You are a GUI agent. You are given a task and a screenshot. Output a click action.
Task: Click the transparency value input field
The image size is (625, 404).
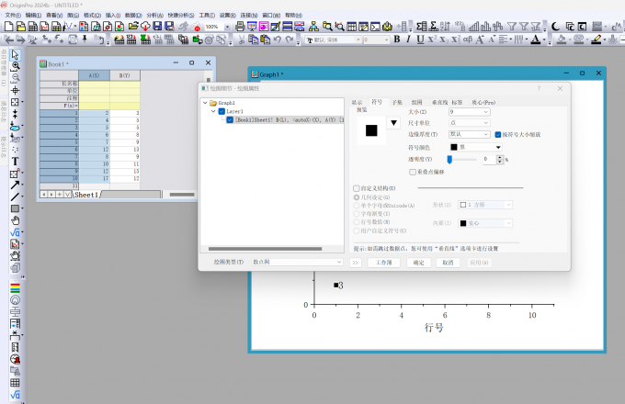point(489,159)
